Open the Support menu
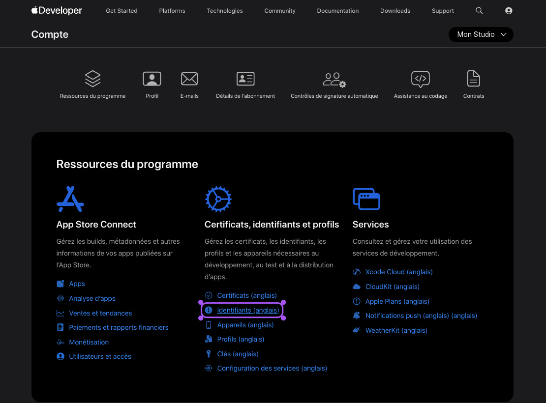The height and width of the screenshot is (403, 546). point(443,11)
